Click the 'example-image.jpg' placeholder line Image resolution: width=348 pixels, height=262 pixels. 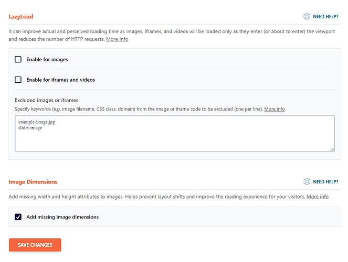[37, 122]
